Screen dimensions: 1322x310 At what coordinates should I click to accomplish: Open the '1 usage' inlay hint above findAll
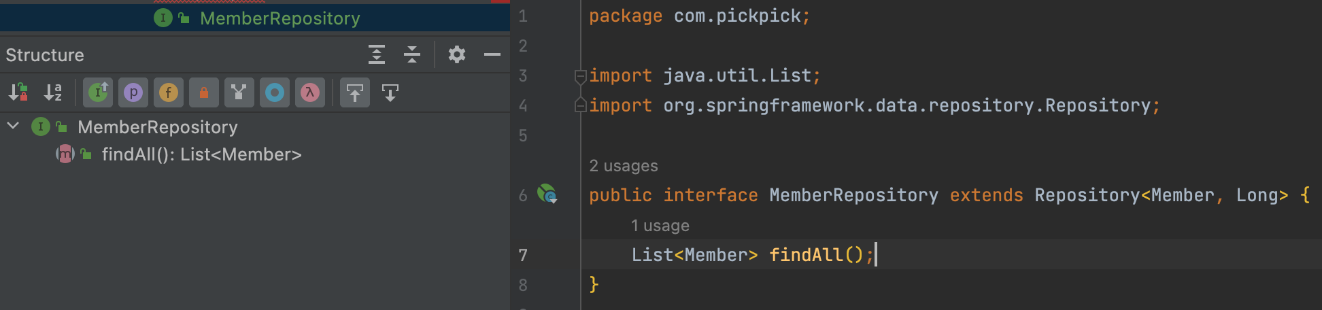point(660,226)
